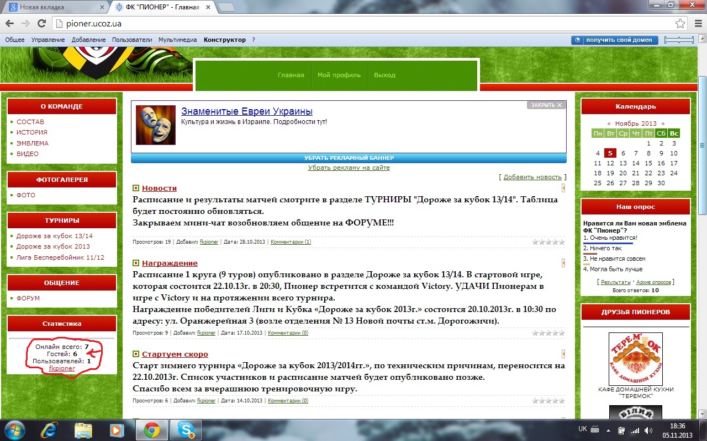The height and width of the screenshot is (441, 707).
Task: Rate the Стартуем скоро post five stars
Action: click(562, 401)
